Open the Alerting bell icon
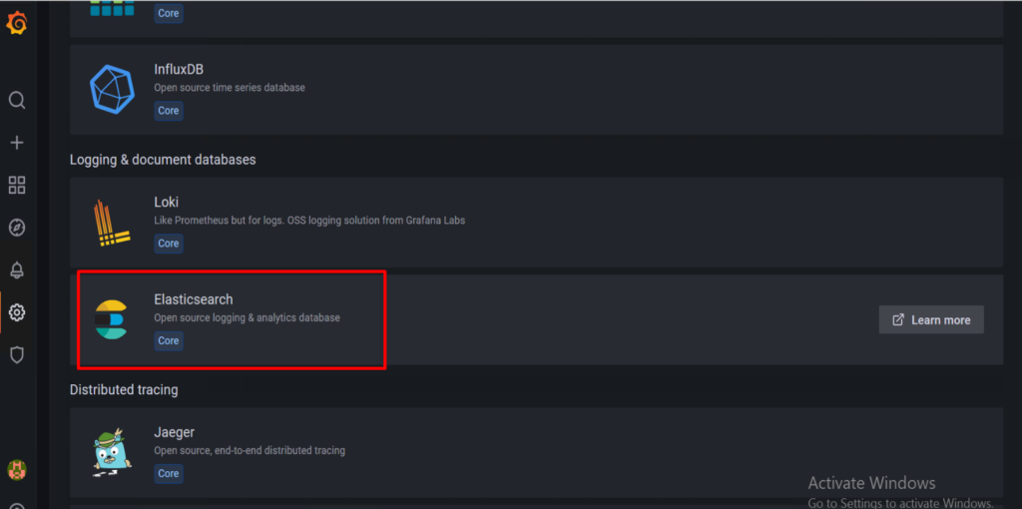 pyautogui.click(x=17, y=270)
